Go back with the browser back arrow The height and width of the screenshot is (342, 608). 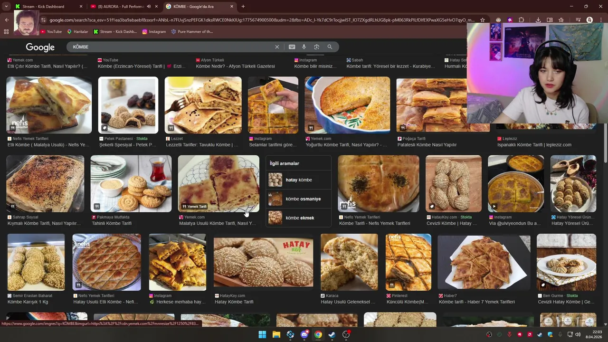(7, 20)
